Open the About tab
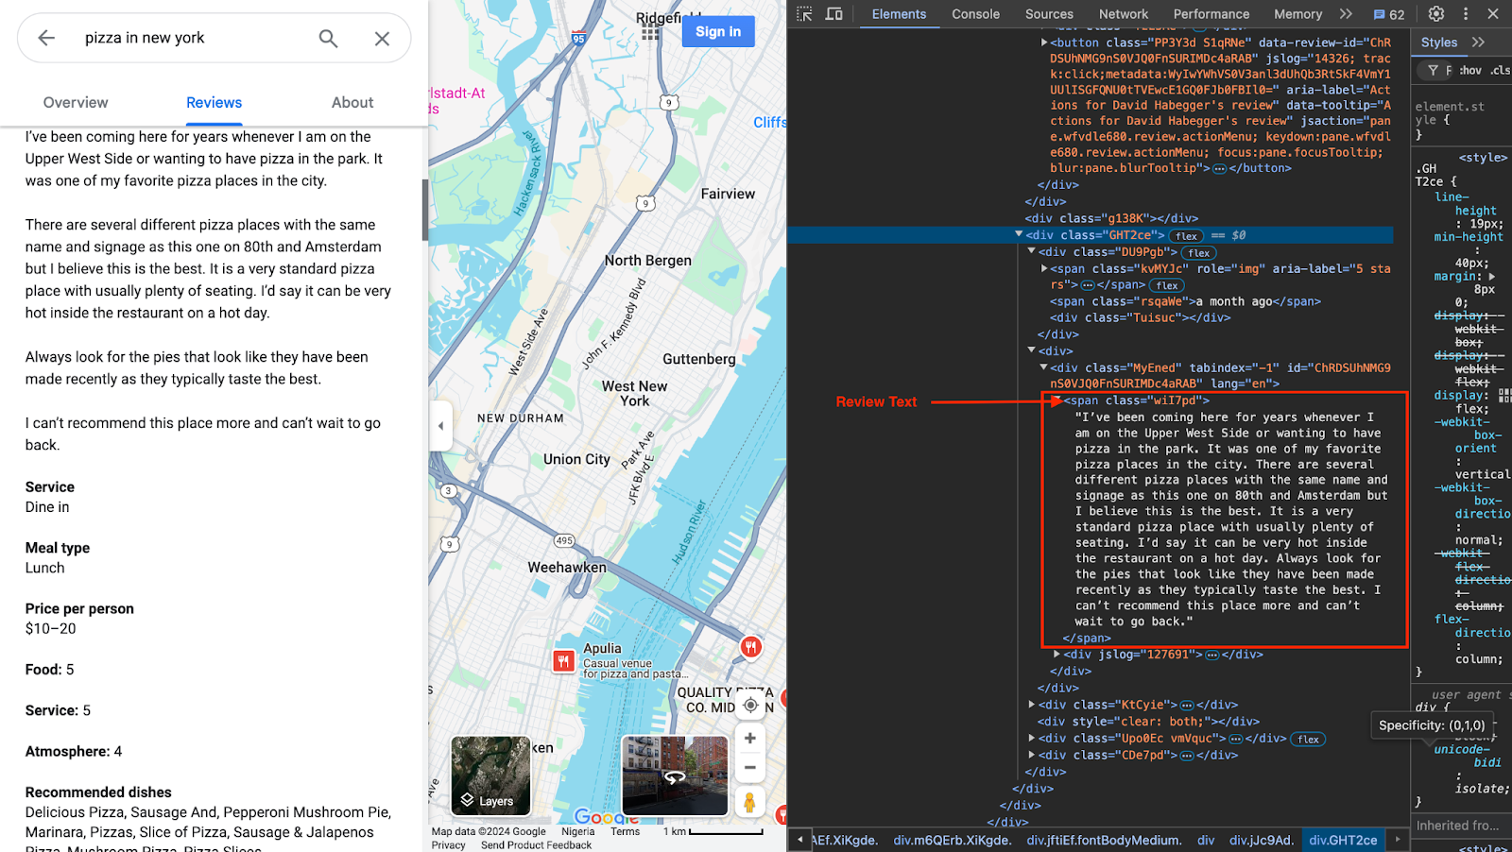This screenshot has width=1512, height=852. click(x=352, y=102)
